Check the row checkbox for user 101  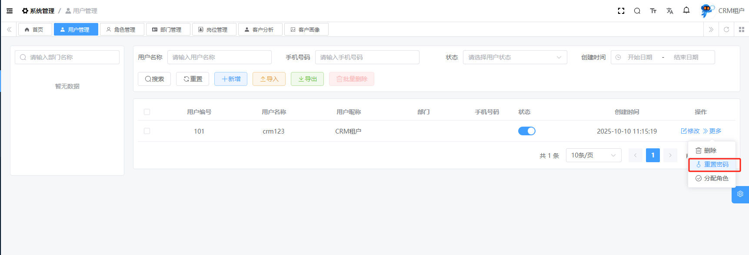pyautogui.click(x=147, y=131)
